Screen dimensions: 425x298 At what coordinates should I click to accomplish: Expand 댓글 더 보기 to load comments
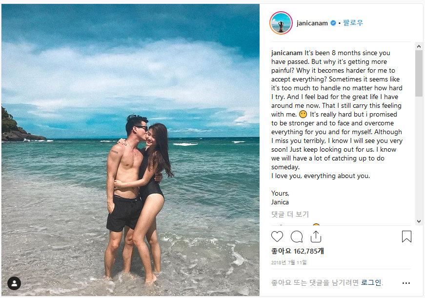click(290, 214)
